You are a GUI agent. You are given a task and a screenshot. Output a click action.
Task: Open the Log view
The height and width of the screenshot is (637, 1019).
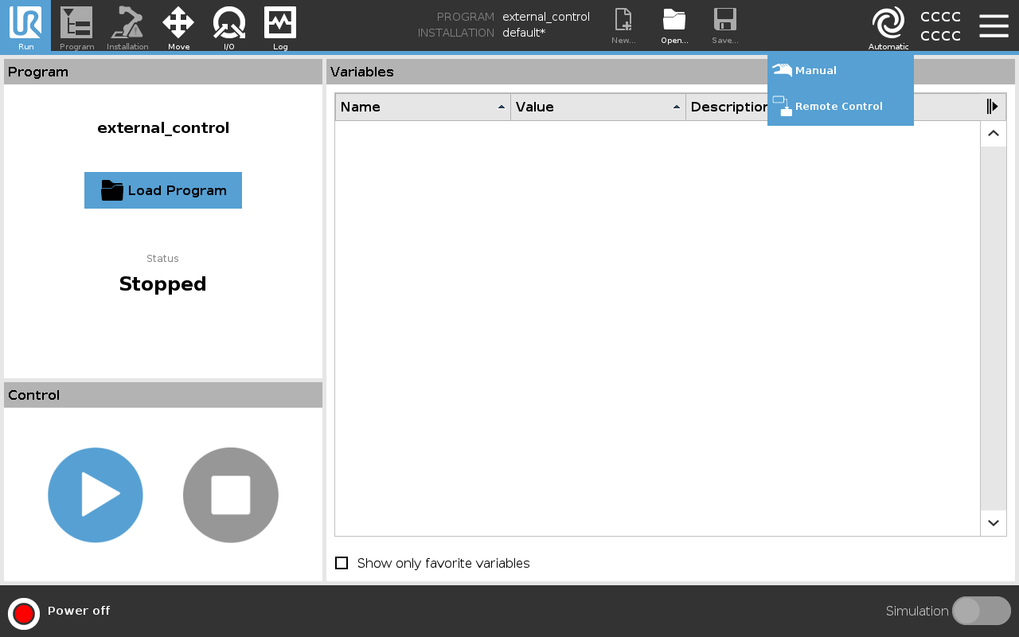pyautogui.click(x=280, y=25)
